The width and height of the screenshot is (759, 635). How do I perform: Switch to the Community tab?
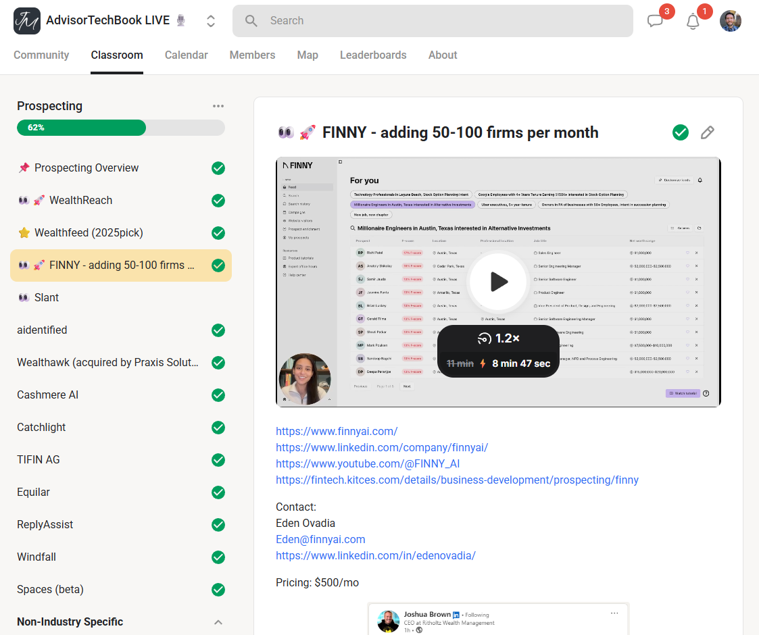point(41,55)
